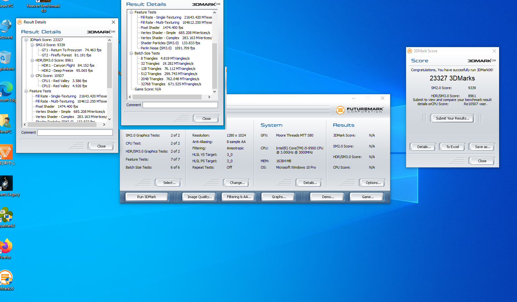Export results with To Excel button
The image size is (517, 302).
point(452,147)
